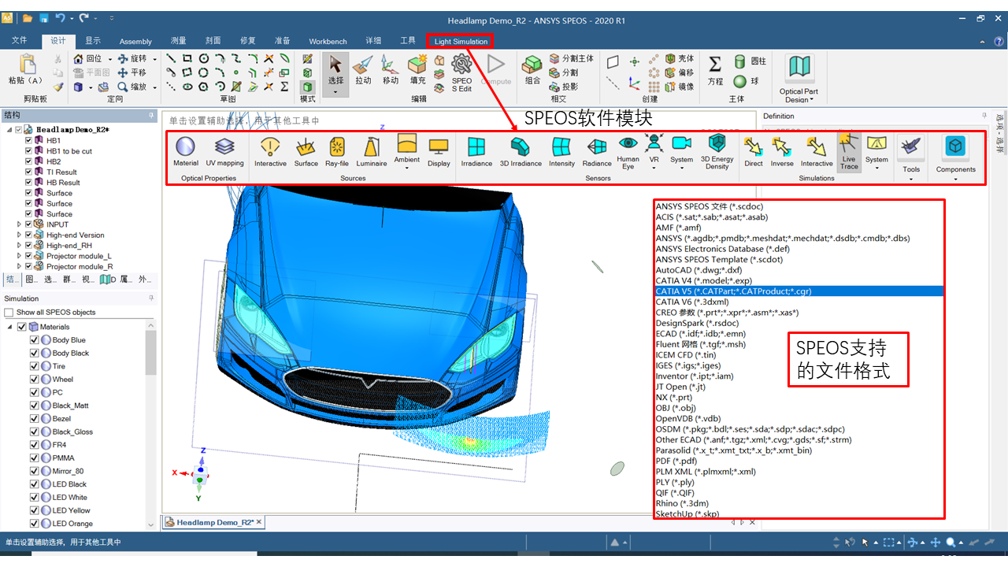Open the 文件 file menu

[x=20, y=40]
